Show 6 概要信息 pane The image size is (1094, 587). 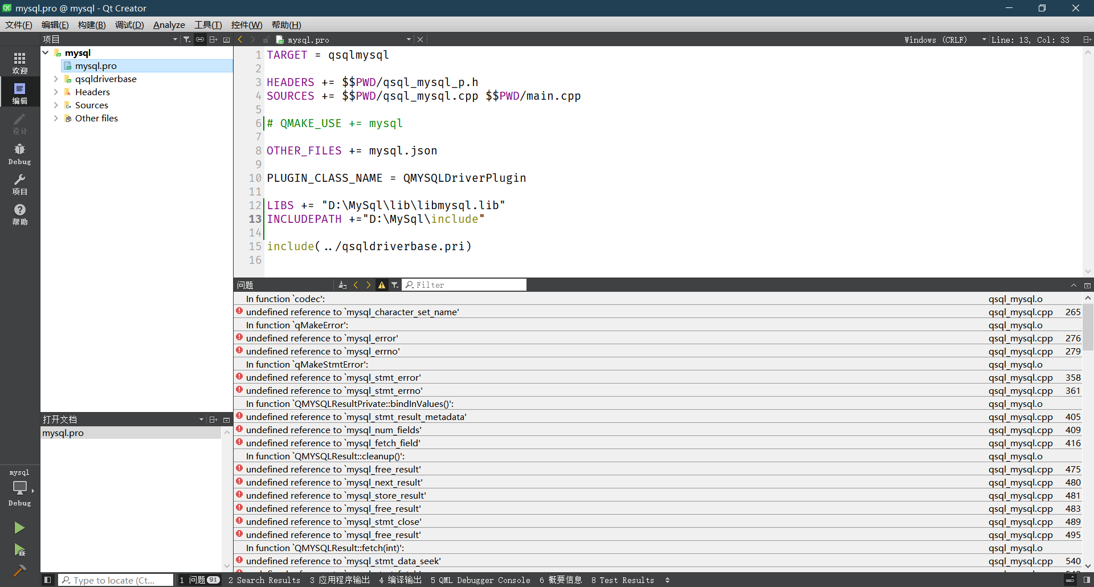tap(561, 580)
